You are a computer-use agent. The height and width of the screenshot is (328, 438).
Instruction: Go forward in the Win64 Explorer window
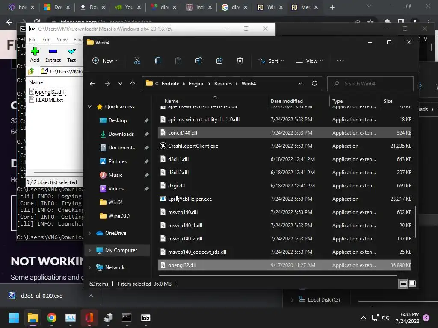(x=107, y=84)
